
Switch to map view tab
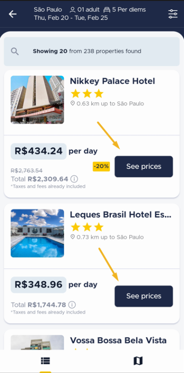click(x=138, y=361)
